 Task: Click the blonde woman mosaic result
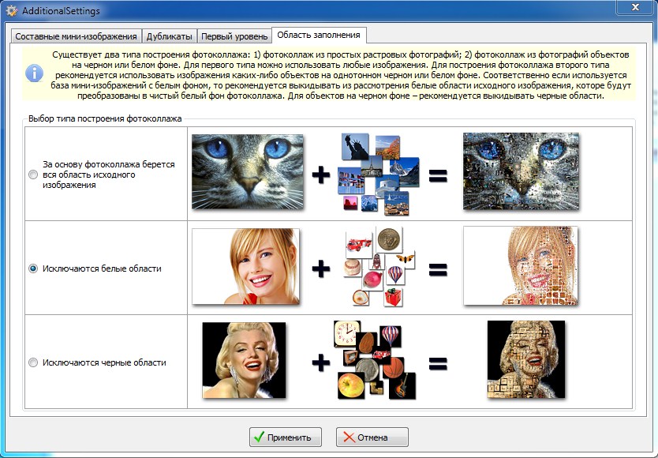(521, 265)
